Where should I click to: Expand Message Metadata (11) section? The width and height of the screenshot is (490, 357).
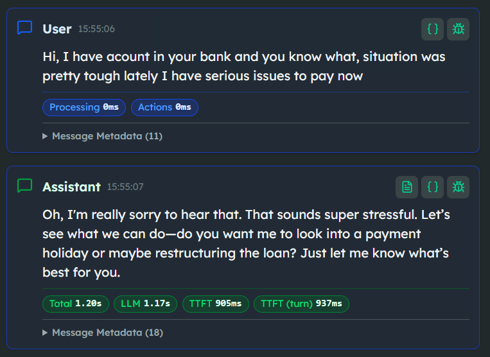coord(103,136)
